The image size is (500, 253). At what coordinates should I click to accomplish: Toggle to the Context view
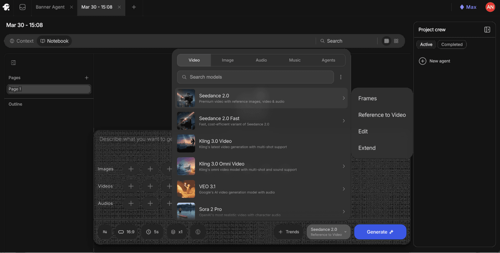tap(21, 41)
